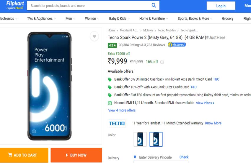Click the 4.3 star rating badge
The width and height of the screenshot is (251, 163).
pos(112,45)
